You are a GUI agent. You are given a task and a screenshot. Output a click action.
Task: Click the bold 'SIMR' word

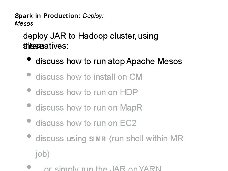tap(97, 139)
